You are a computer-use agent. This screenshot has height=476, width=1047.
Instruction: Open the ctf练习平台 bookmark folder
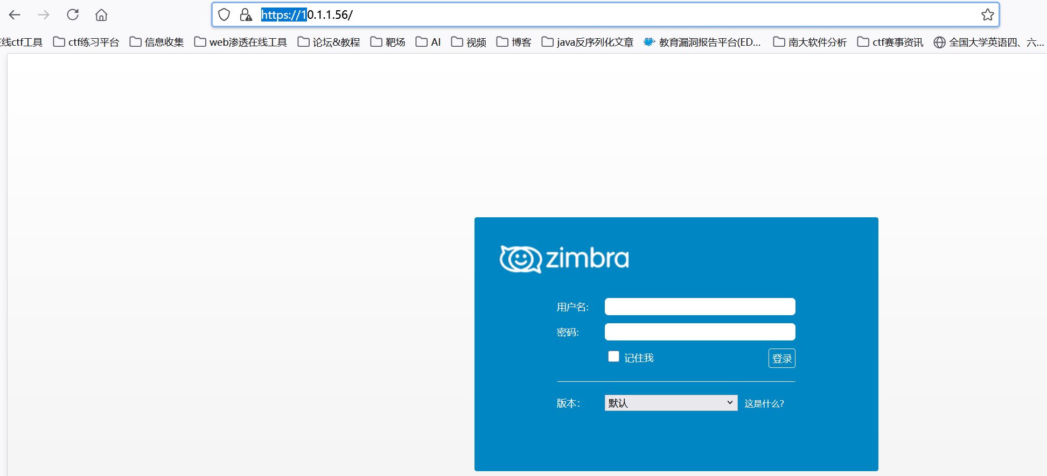[86, 42]
